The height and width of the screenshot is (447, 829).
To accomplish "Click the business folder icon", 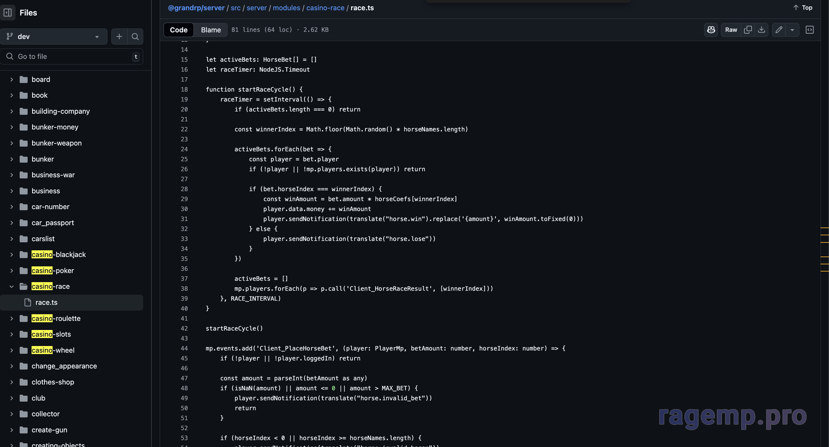I will point(24,191).
